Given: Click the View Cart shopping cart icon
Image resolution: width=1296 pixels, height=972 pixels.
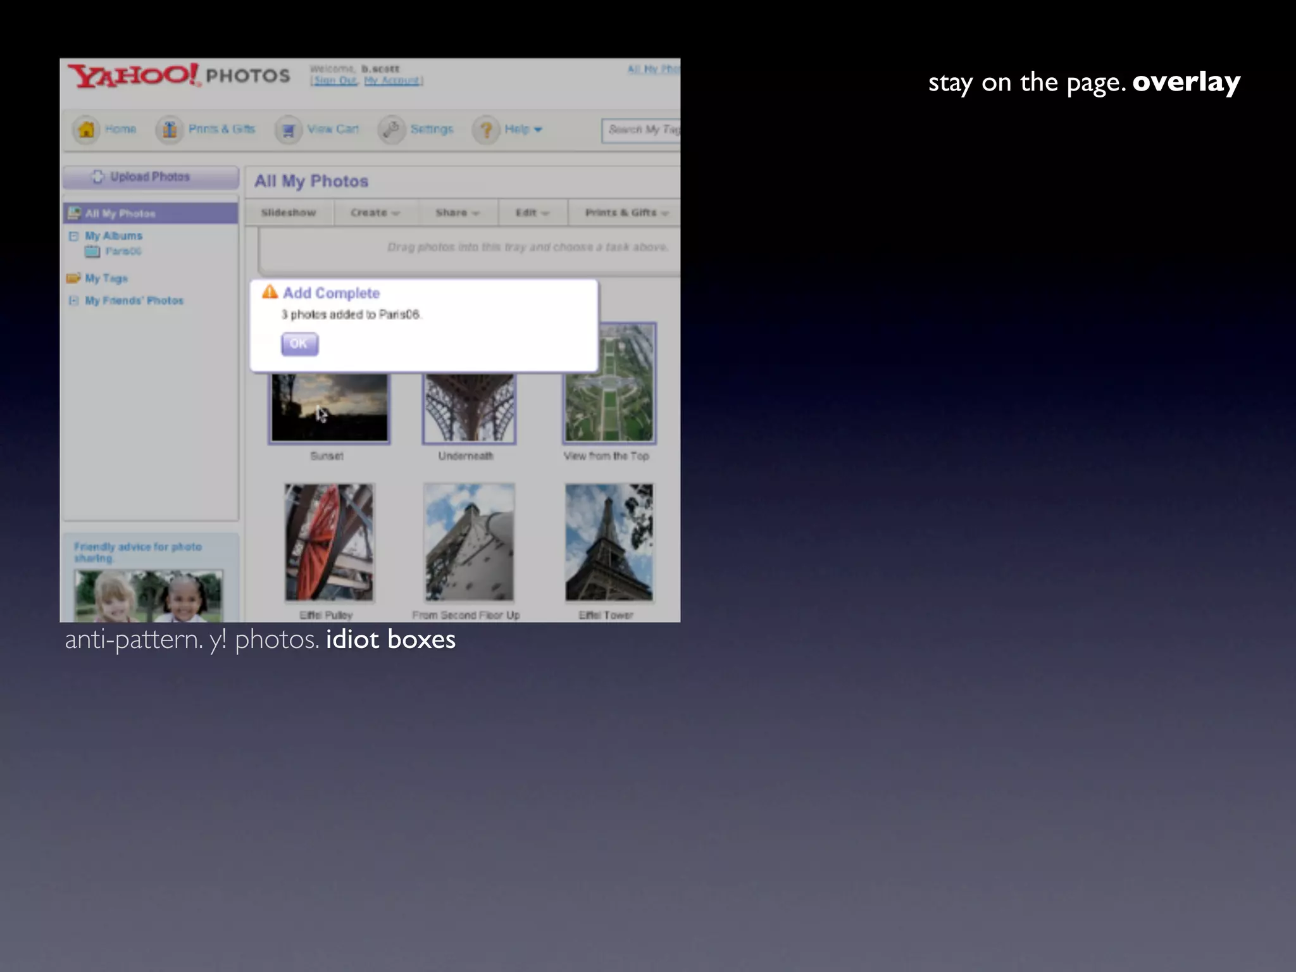Looking at the screenshot, I should (x=289, y=130).
